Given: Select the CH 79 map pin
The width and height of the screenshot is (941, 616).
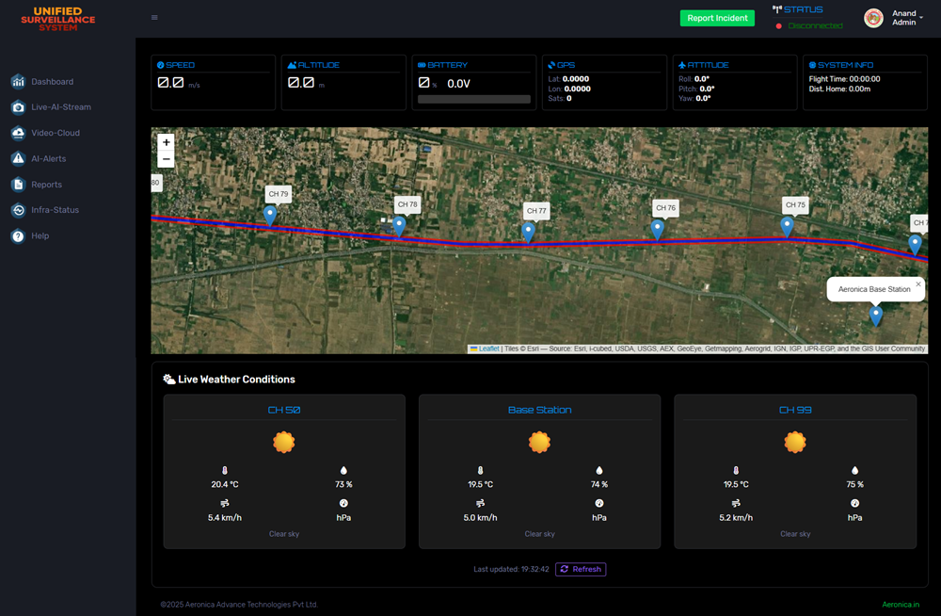Looking at the screenshot, I should (270, 215).
